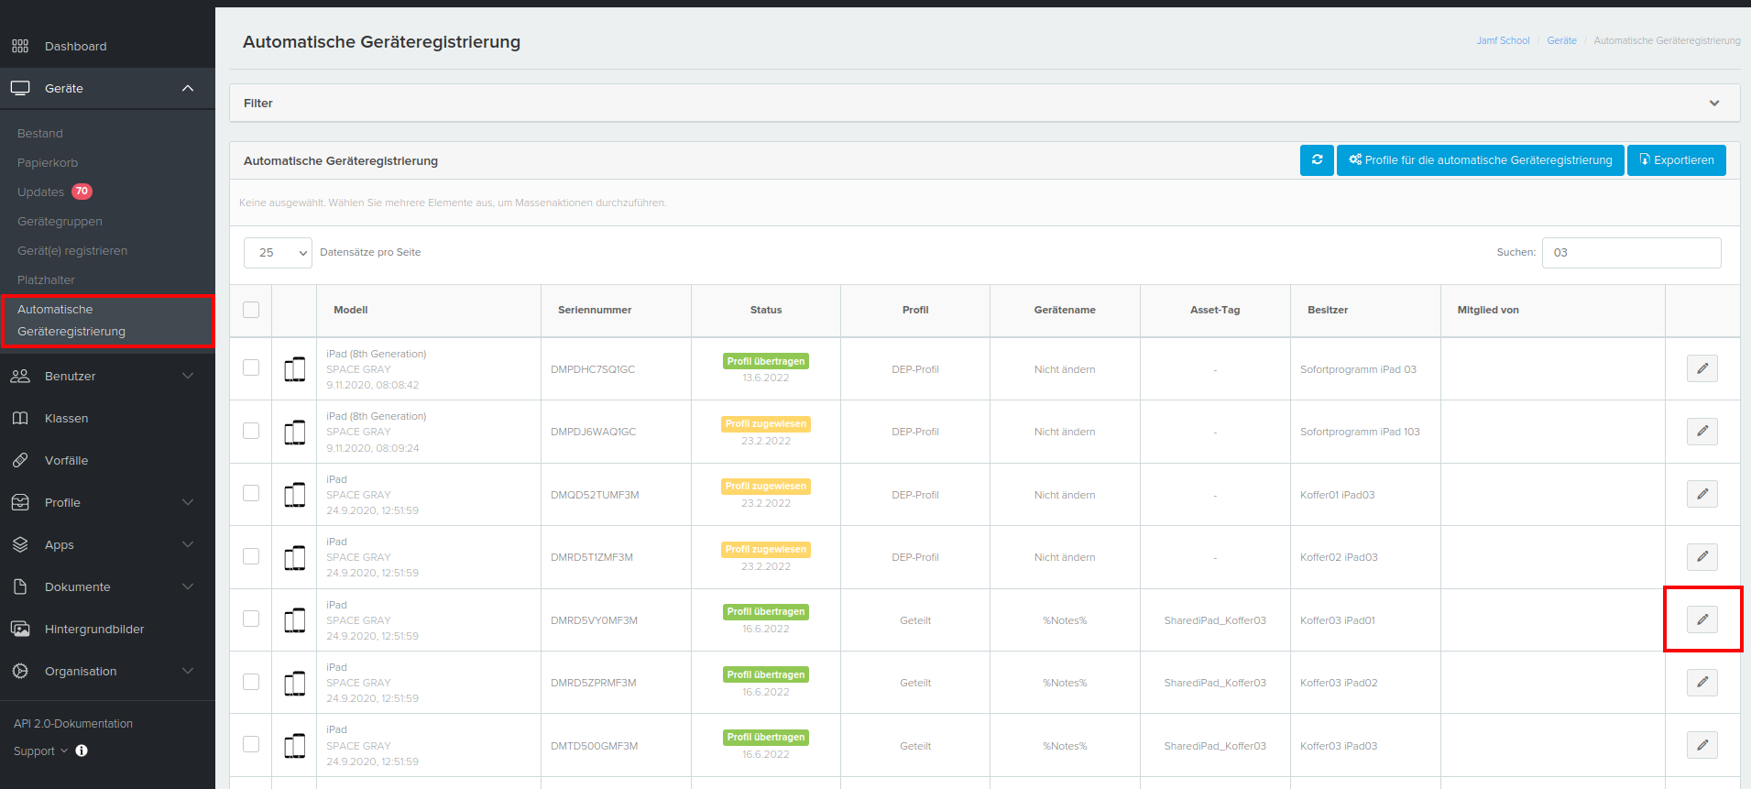Viewport: 1751px width, 789px height.
Task: Open Profile für die automatische Geräteregistrierung
Action: [1480, 160]
